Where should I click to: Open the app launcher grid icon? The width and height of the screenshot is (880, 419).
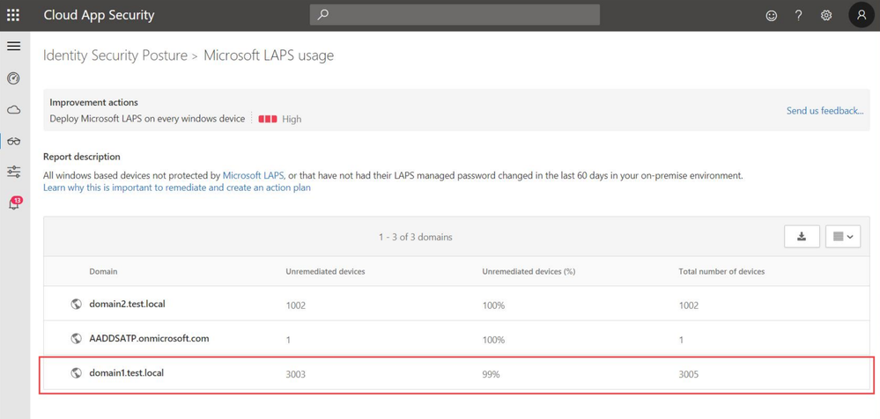click(x=13, y=15)
